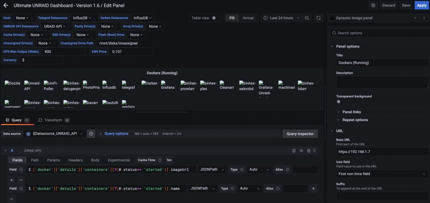Remove field with minus under imageUrl field

click(x=21, y=180)
